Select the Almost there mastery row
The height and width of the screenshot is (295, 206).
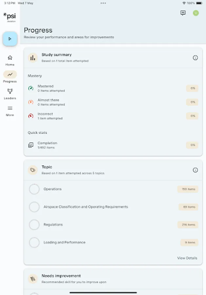113,102
